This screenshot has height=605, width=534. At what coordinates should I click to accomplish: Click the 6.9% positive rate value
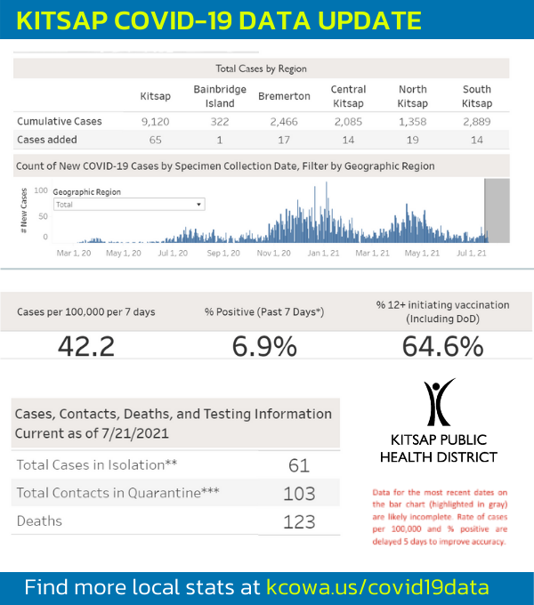click(263, 346)
